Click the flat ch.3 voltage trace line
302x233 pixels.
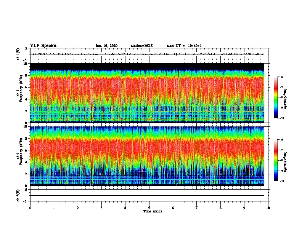tap(147, 195)
